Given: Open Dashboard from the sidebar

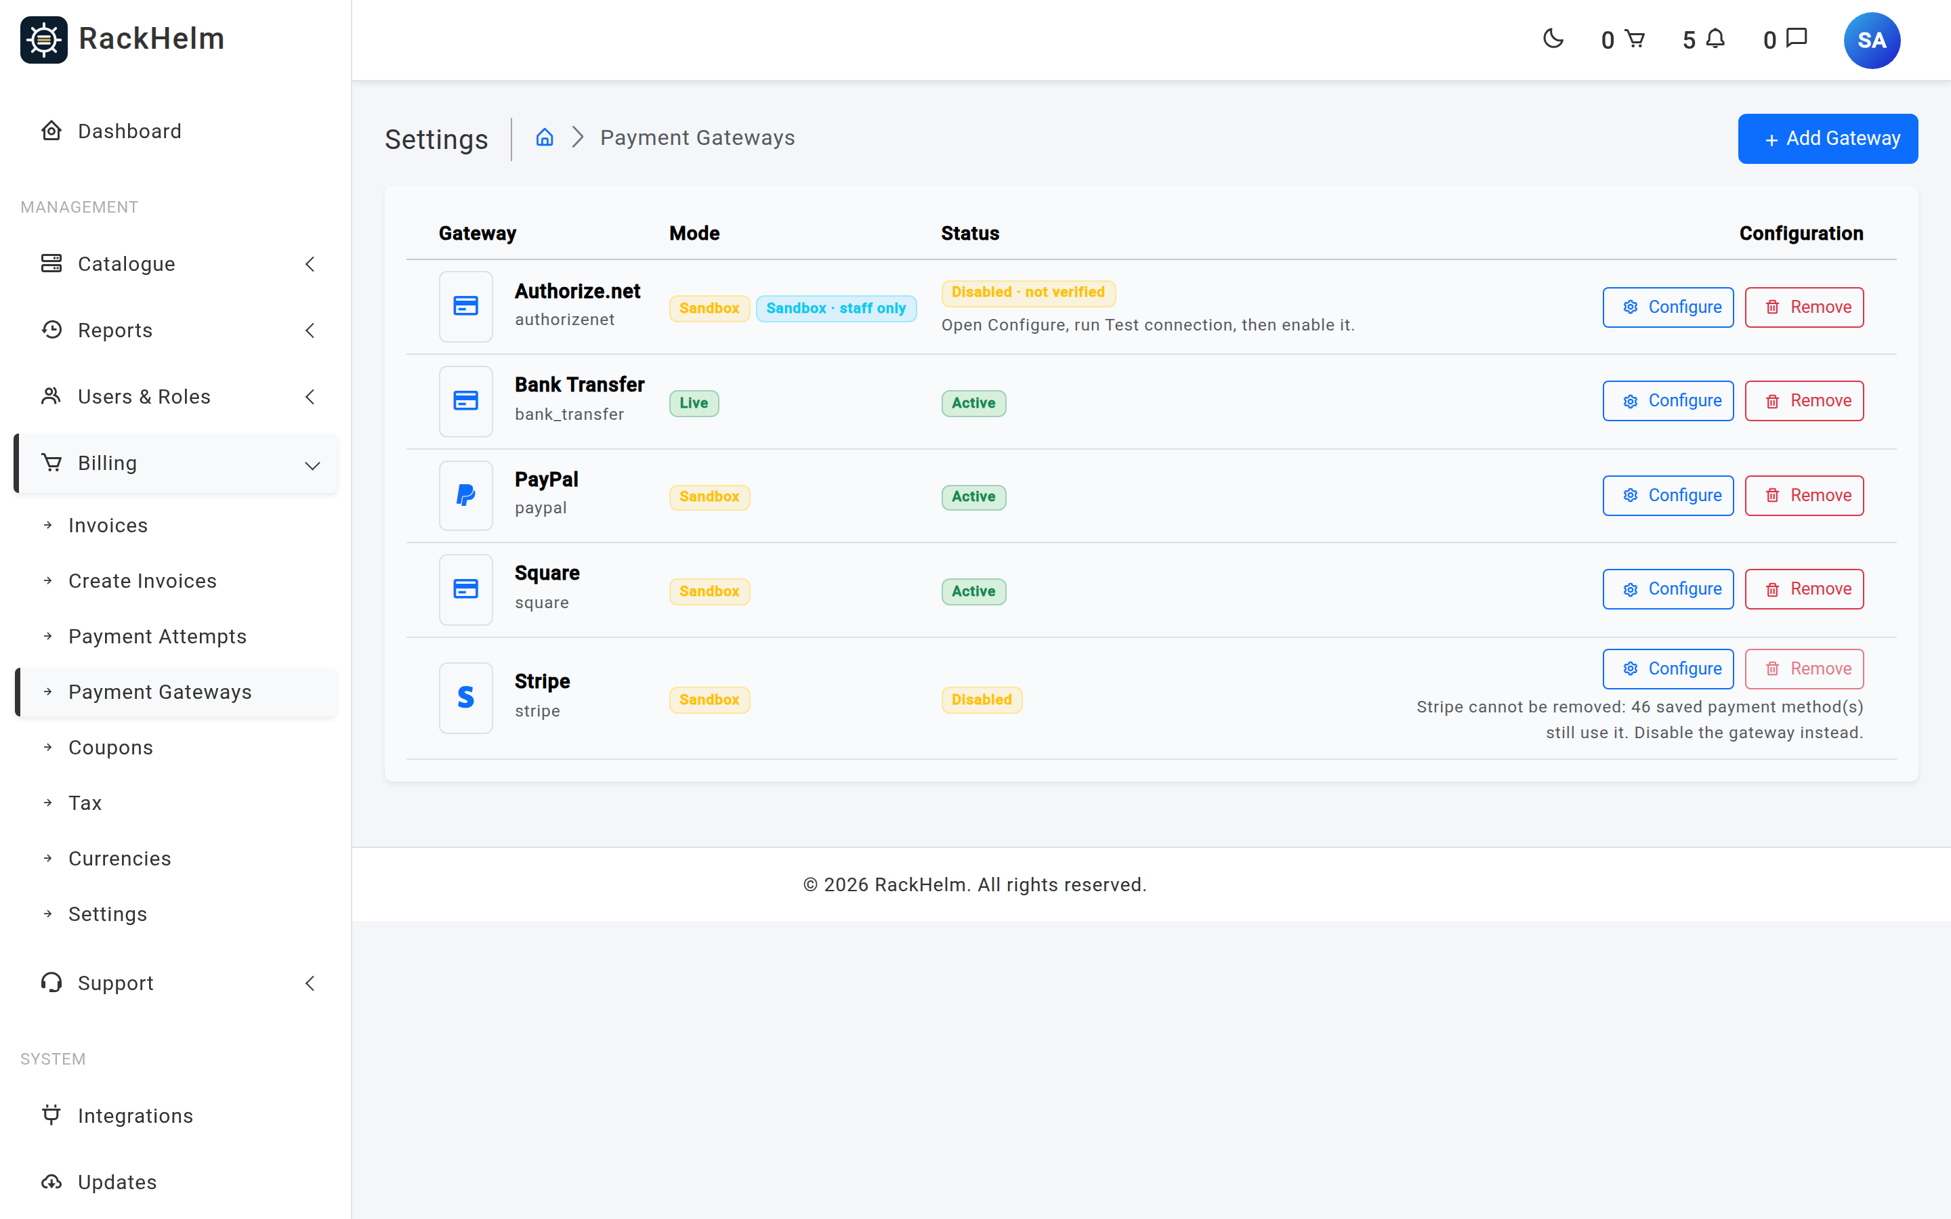Looking at the screenshot, I should tap(175, 131).
